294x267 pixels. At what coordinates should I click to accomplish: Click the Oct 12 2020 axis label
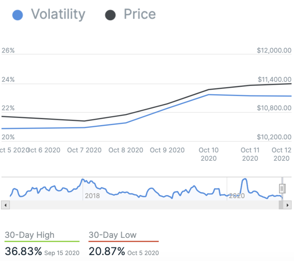click(x=281, y=154)
